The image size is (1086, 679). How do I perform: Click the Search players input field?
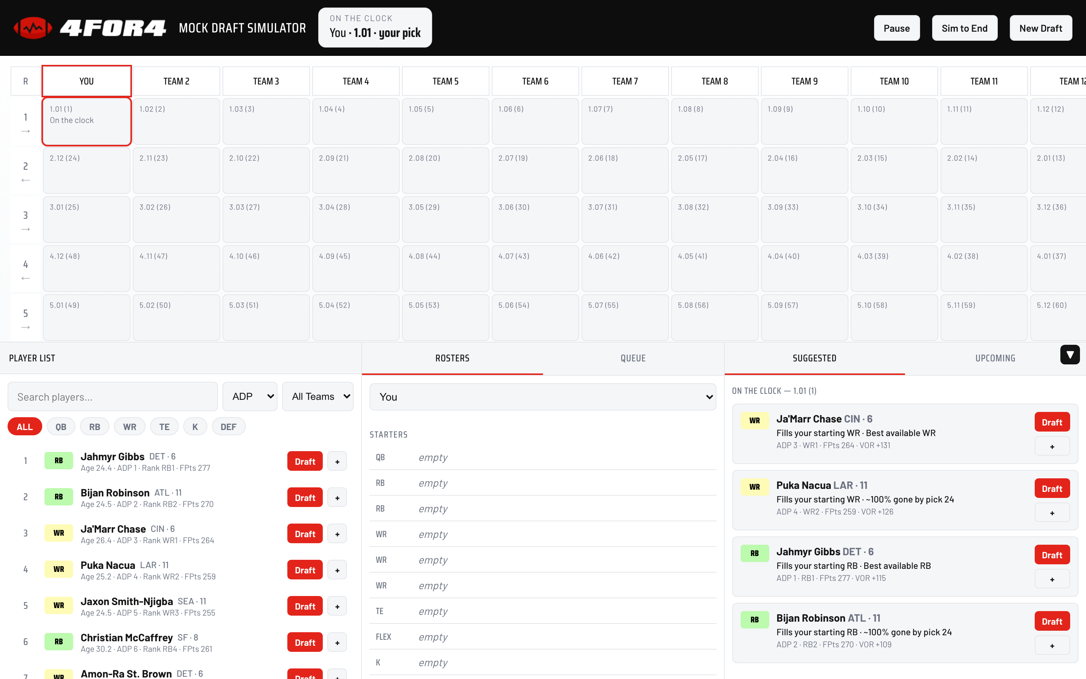[x=113, y=396]
